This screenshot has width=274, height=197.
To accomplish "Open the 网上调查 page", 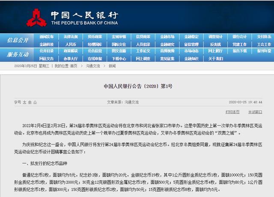I will coord(143,59).
